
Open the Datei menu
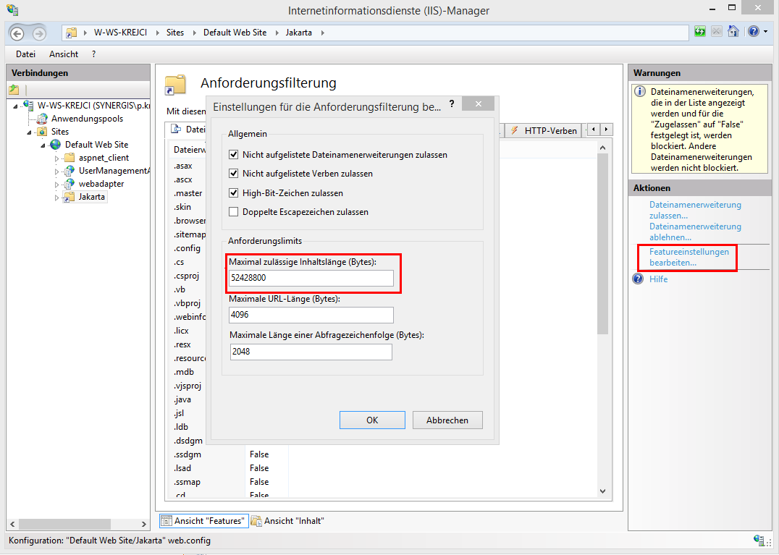pyautogui.click(x=25, y=54)
